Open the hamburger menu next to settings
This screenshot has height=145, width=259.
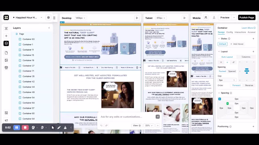(54, 18)
